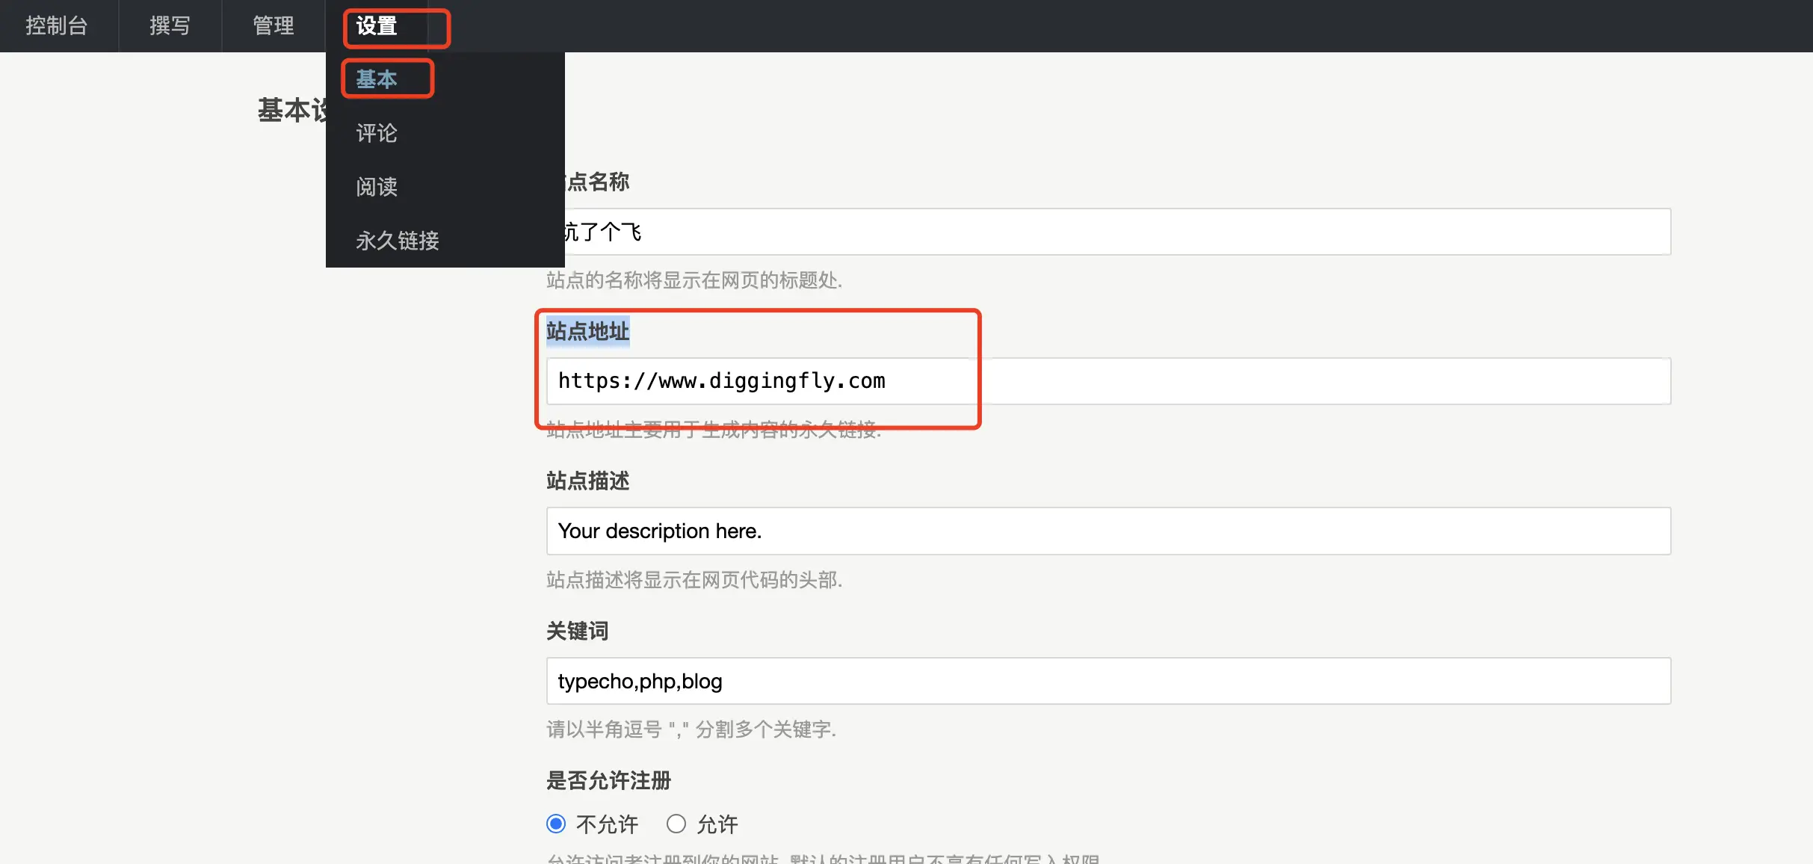Open the 控制台 menu in top bar
Viewport: 1813px width, 864px height.
click(57, 26)
